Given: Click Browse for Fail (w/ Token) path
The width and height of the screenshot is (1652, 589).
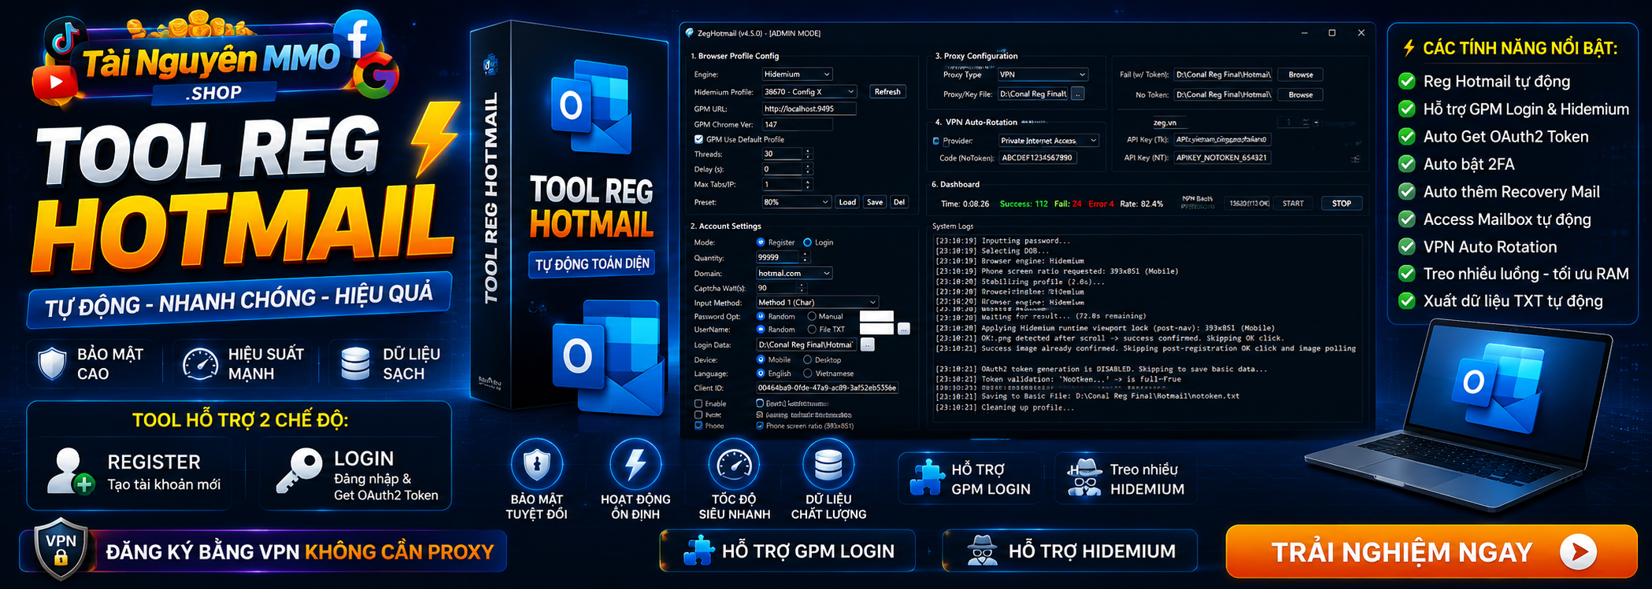Looking at the screenshot, I should click(1301, 75).
